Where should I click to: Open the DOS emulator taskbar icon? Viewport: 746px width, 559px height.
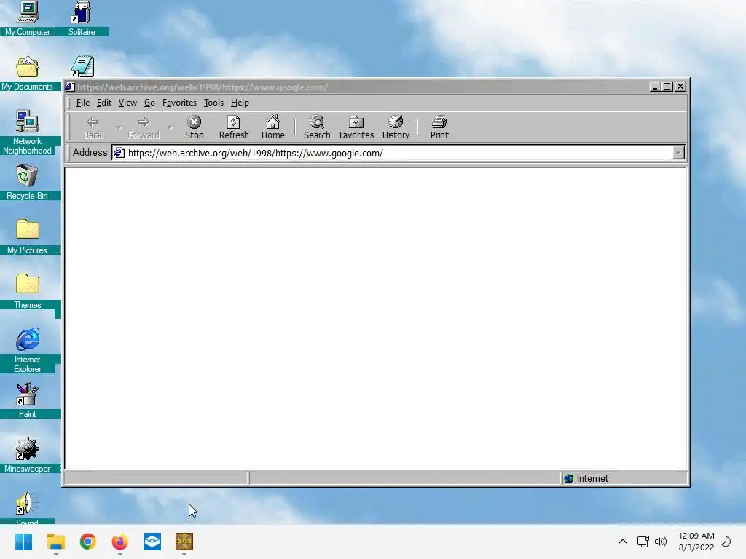[x=184, y=542]
